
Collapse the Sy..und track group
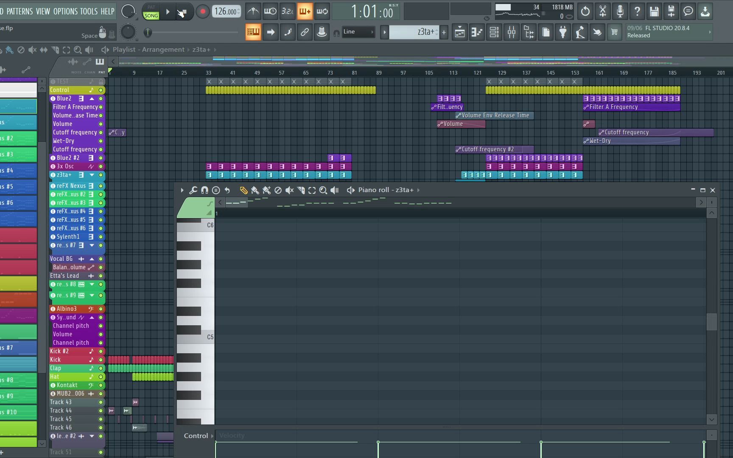92,318
